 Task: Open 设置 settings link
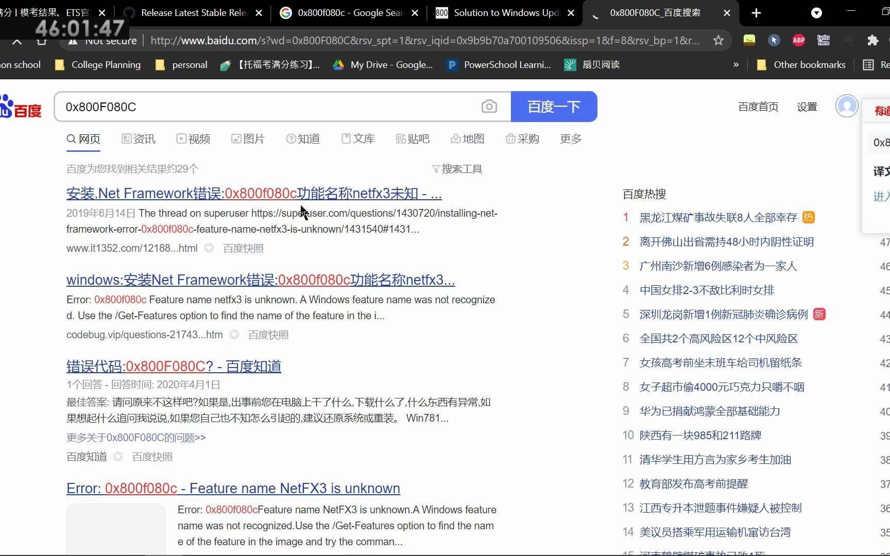[x=807, y=107]
